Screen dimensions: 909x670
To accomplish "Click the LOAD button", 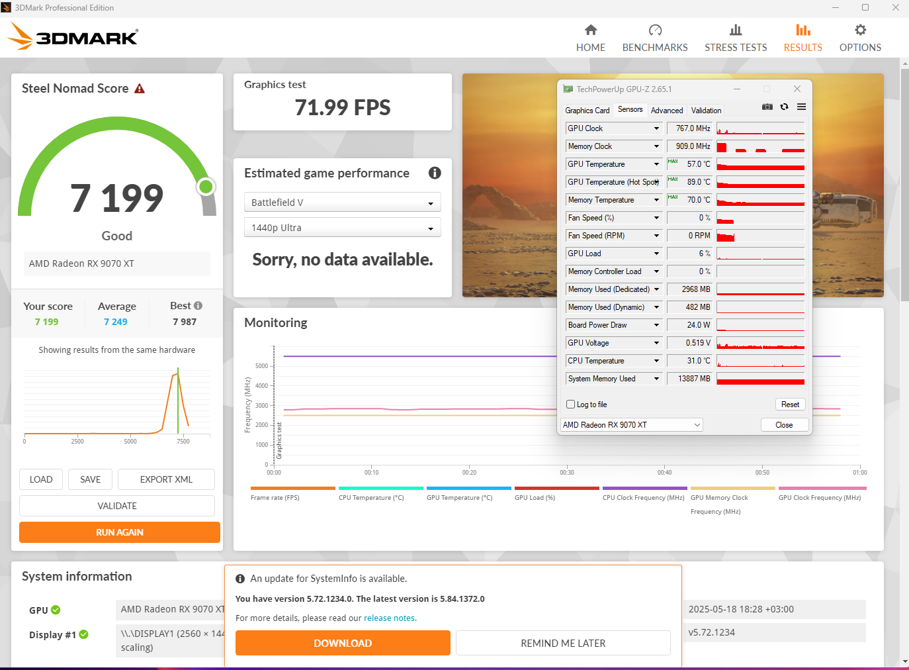I will (x=41, y=479).
